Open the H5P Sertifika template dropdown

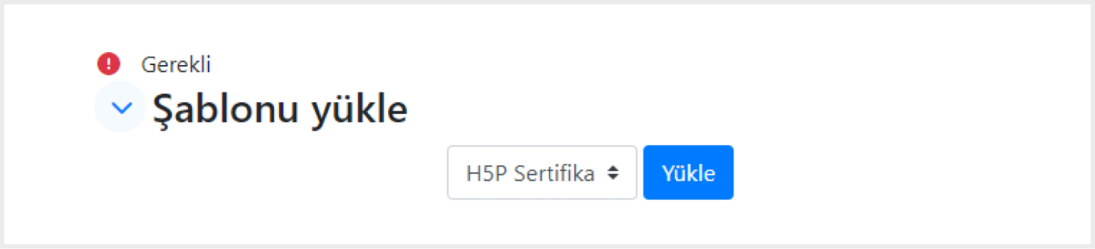542,172
